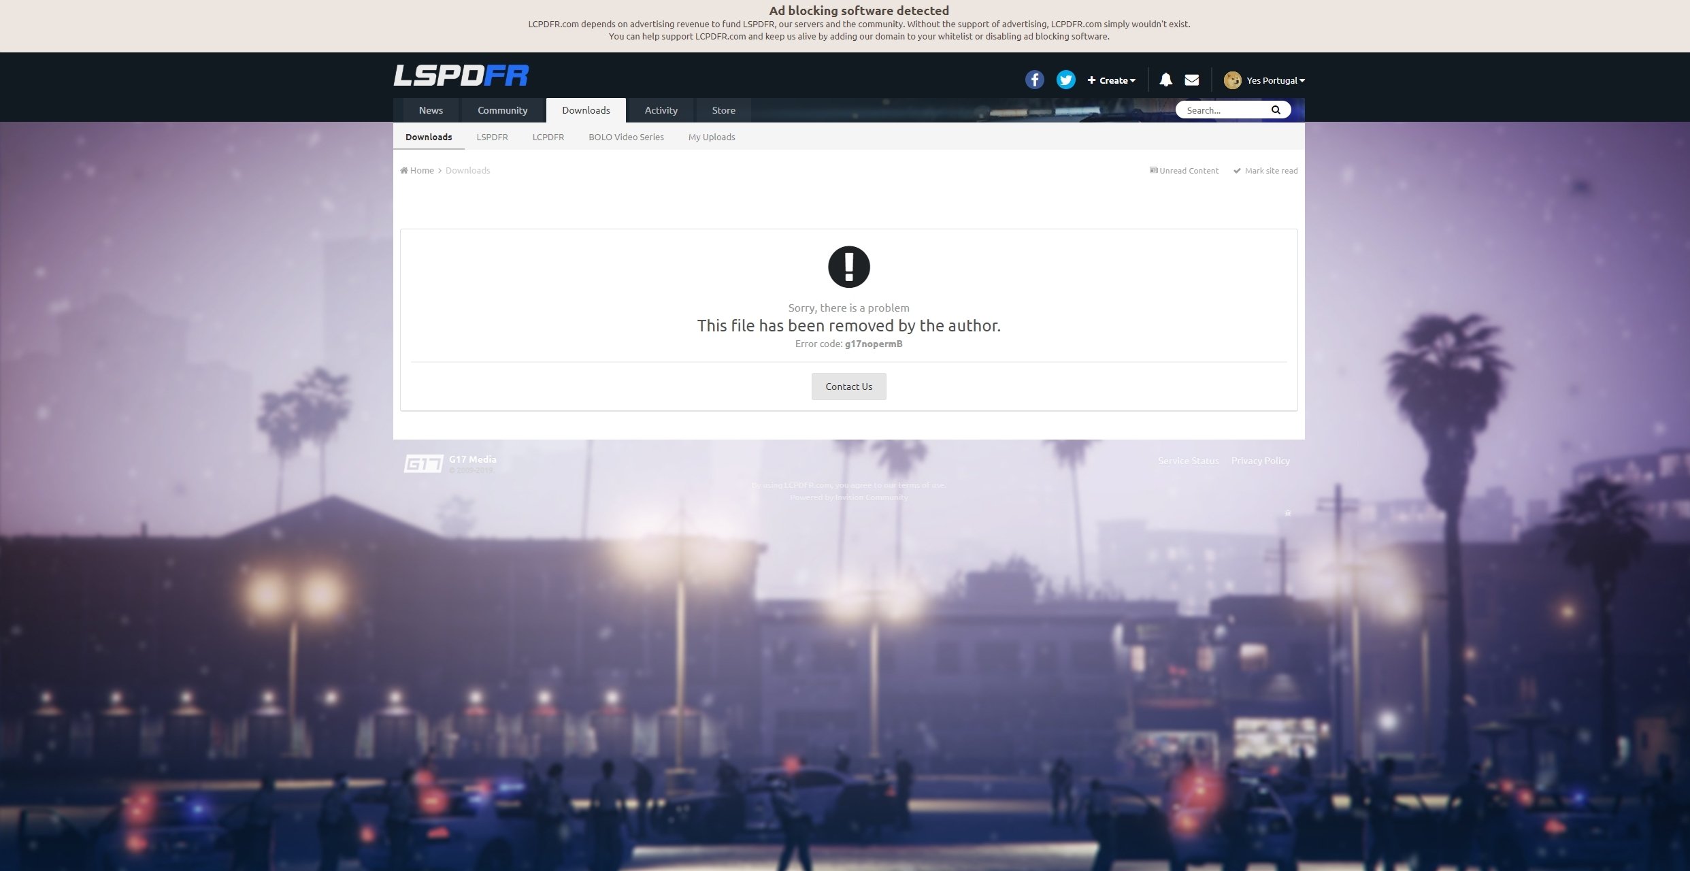
Task: Click Mark site read link
Action: pyautogui.click(x=1270, y=171)
